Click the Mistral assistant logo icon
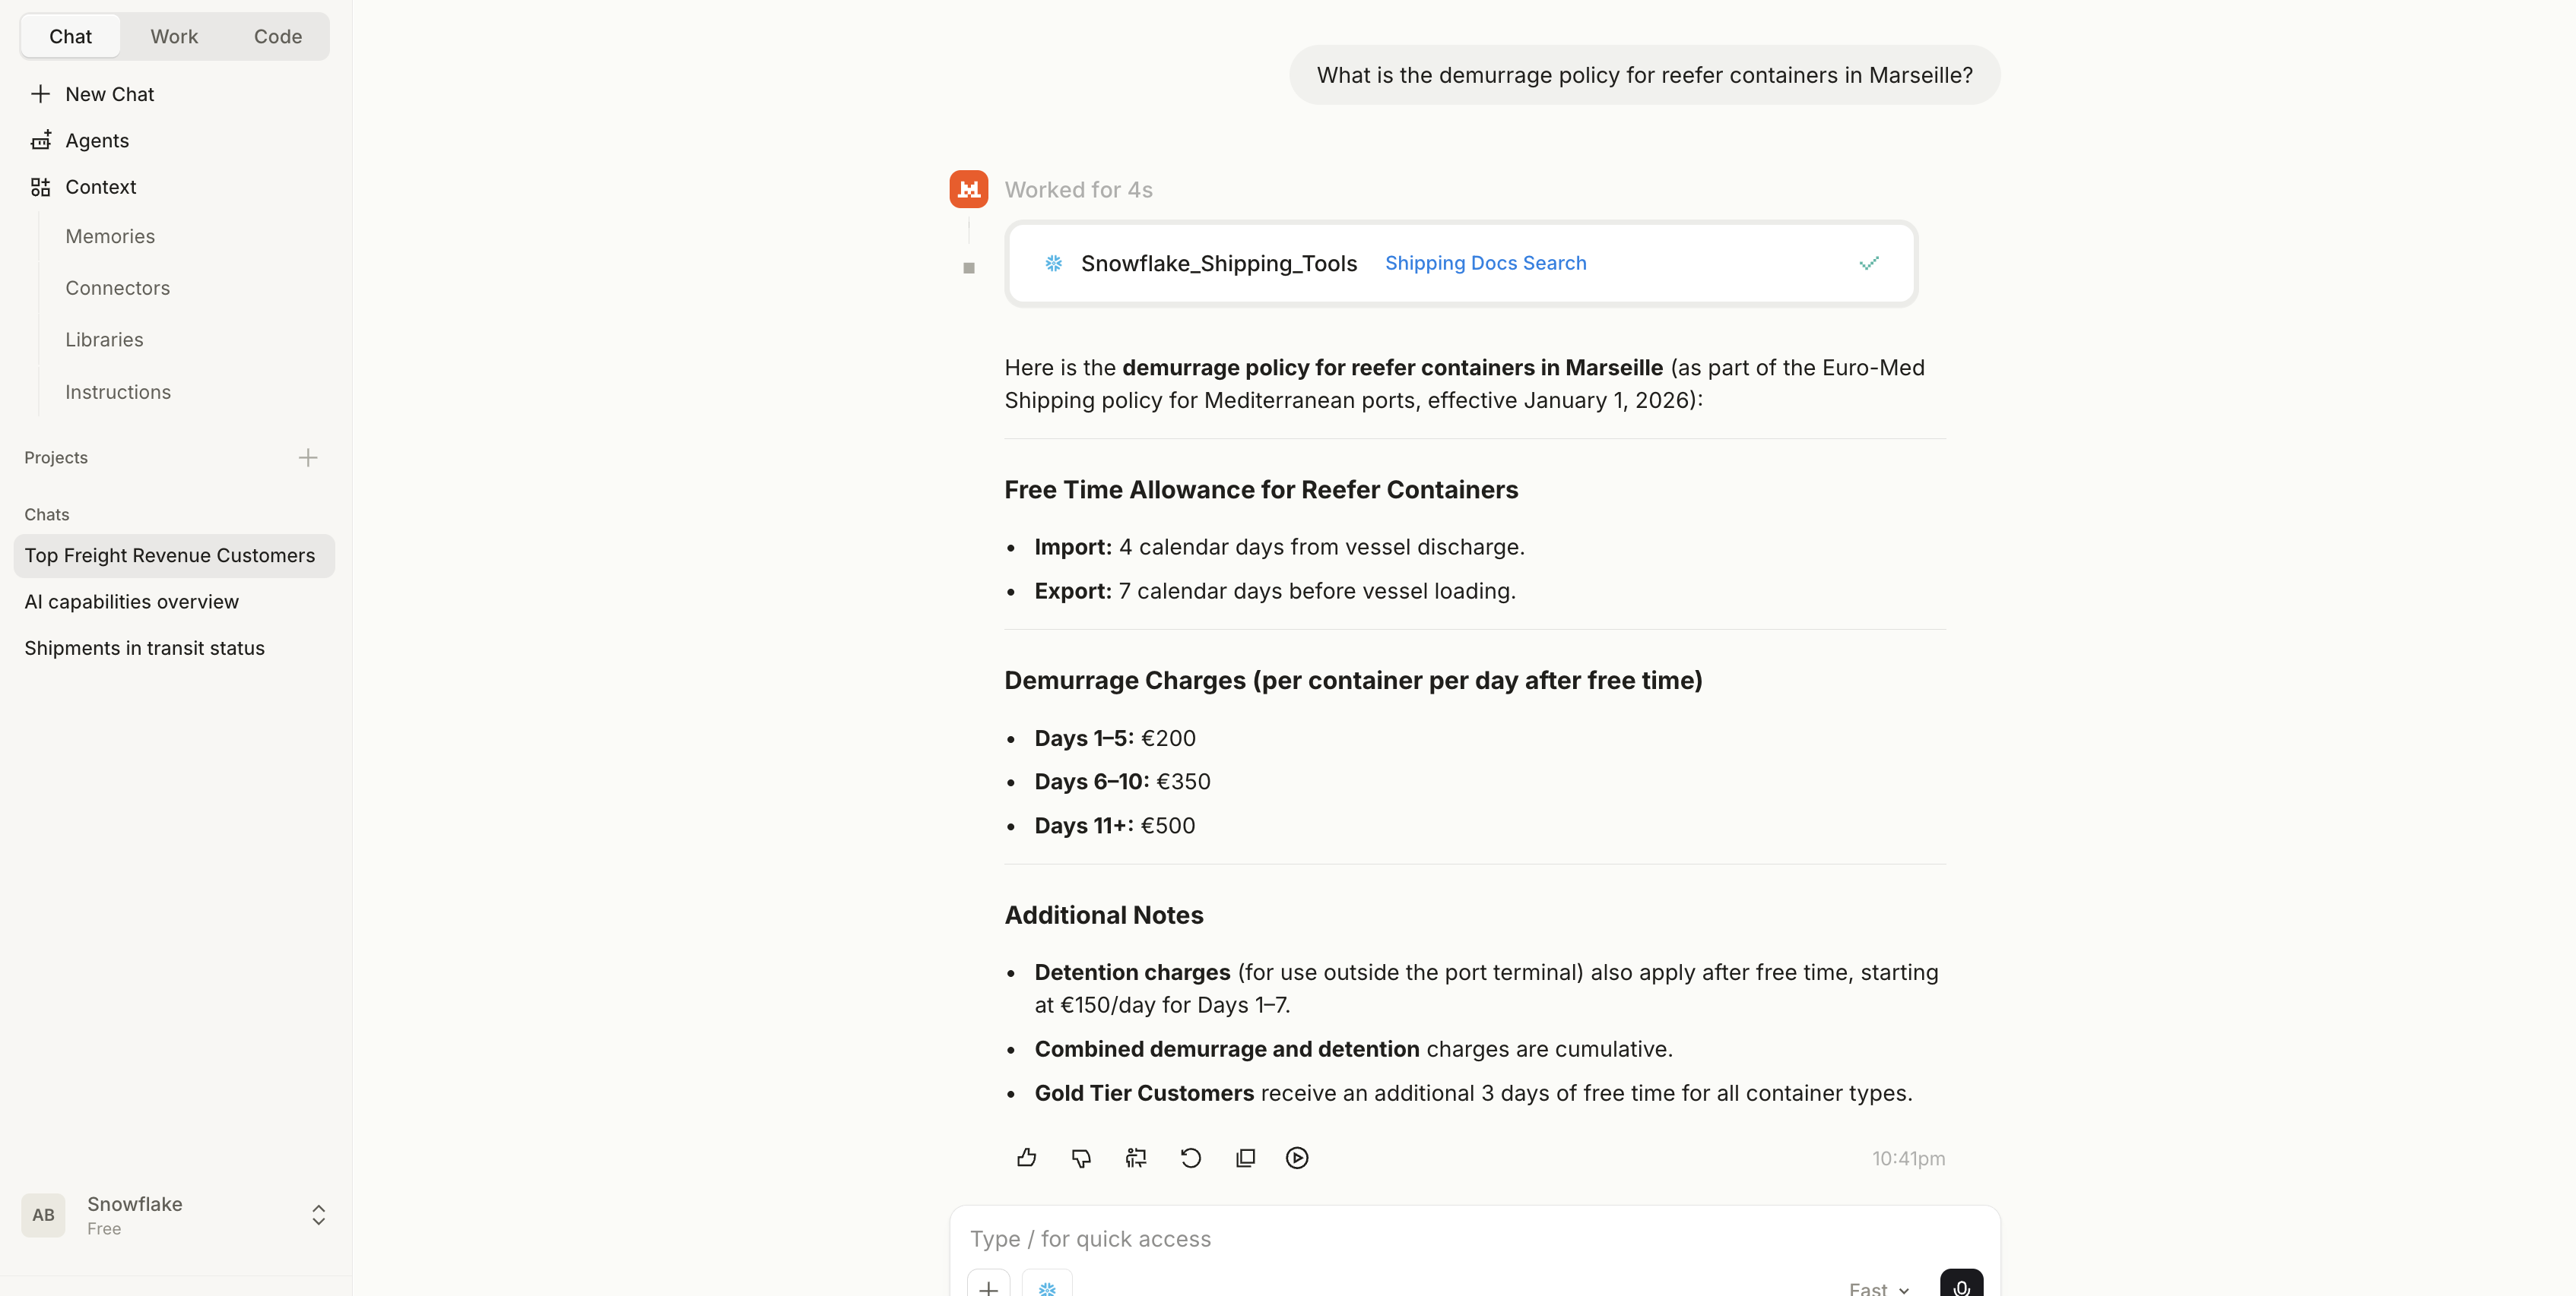Image resolution: width=2576 pixels, height=1296 pixels. coord(968,189)
